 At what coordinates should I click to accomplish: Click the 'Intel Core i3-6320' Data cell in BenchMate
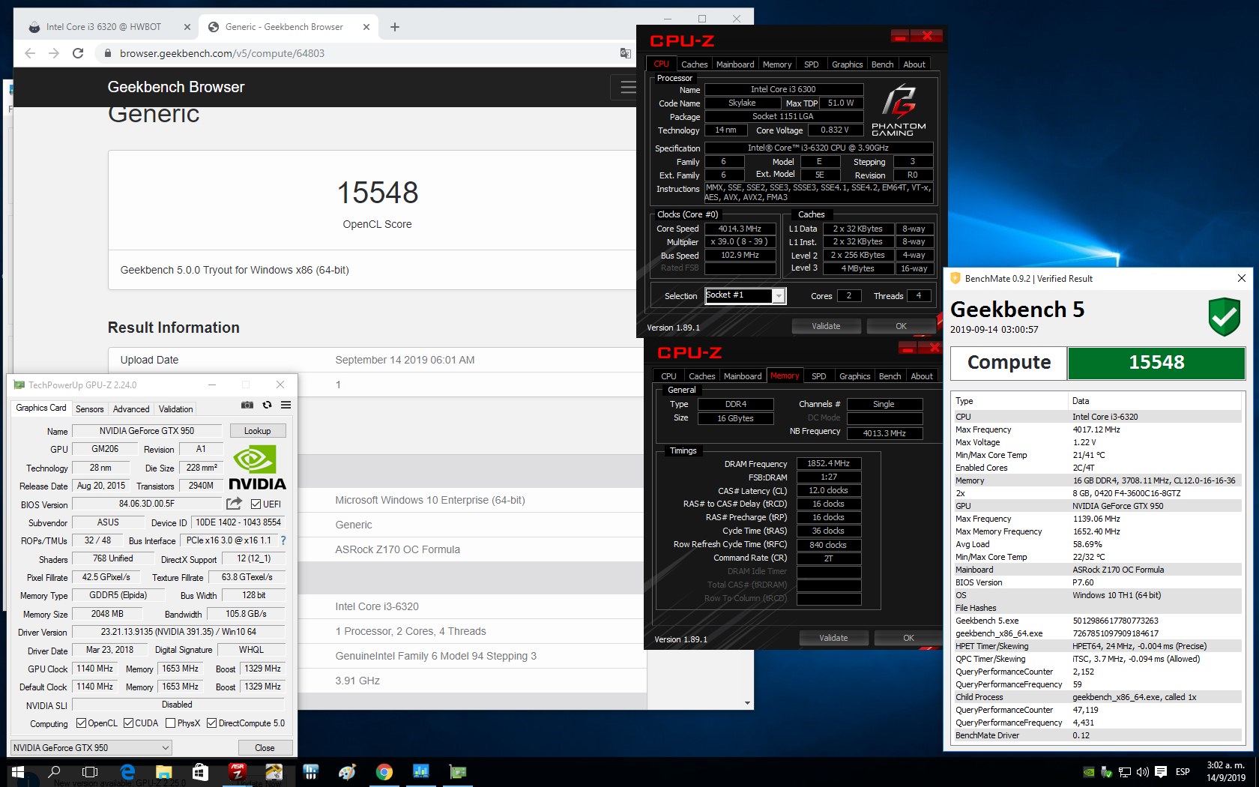(x=1105, y=417)
